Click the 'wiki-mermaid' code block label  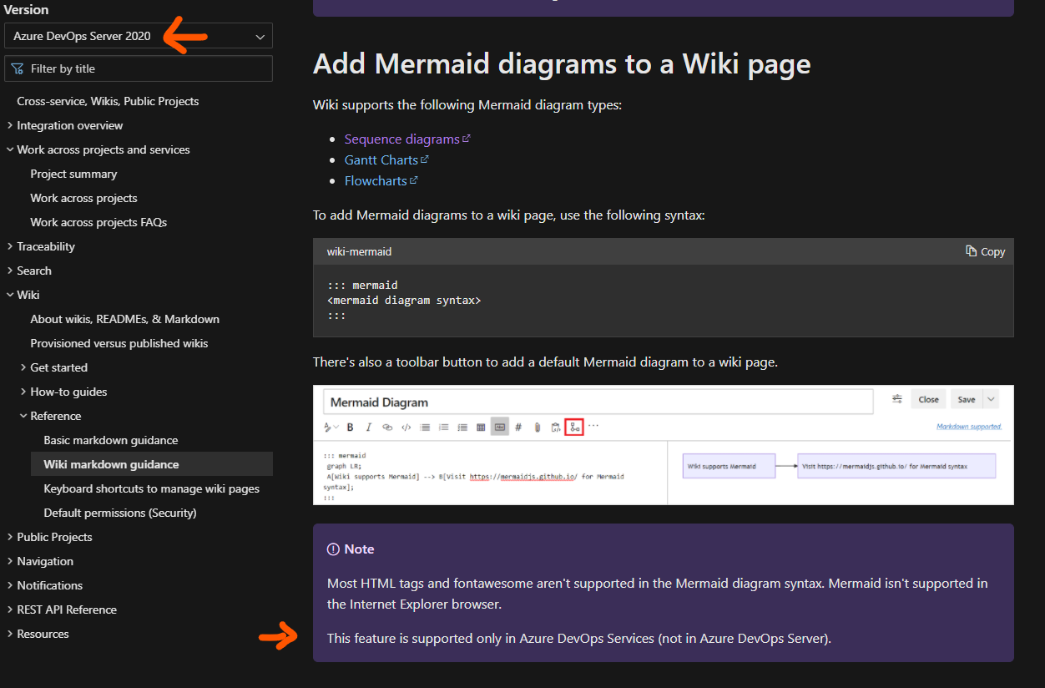359,251
